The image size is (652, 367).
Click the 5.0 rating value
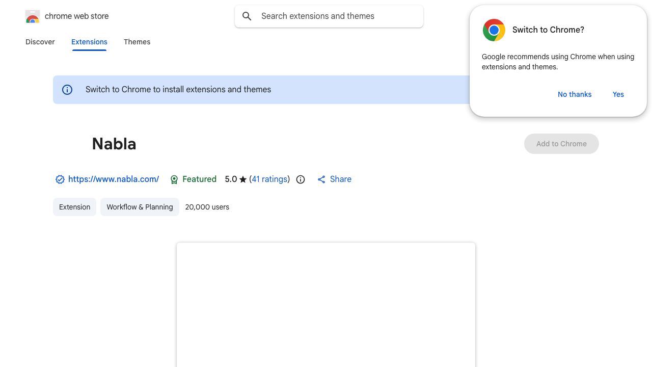(231, 179)
